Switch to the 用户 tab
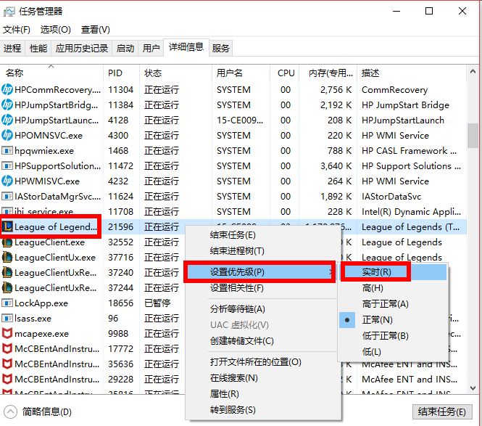The width and height of the screenshot is (482, 426). 151,49
